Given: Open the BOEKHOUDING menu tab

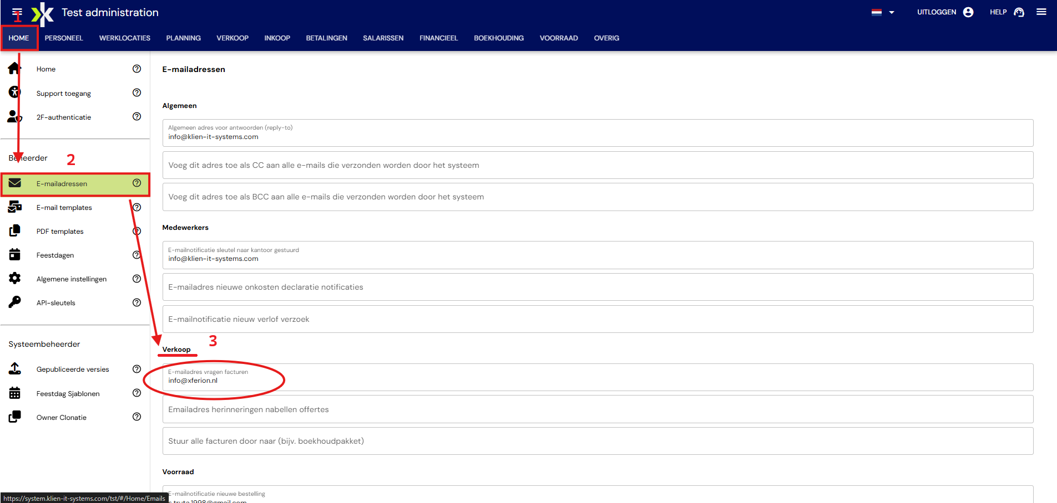Looking at the screenshot, I should pyautogui.click(x=499, y=38).
